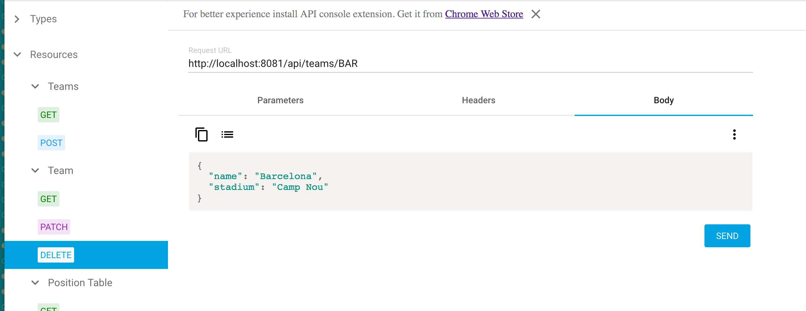The image size is (806, 311).
Task: Open the Chrome Web Store link
Action: click(484, 14)
